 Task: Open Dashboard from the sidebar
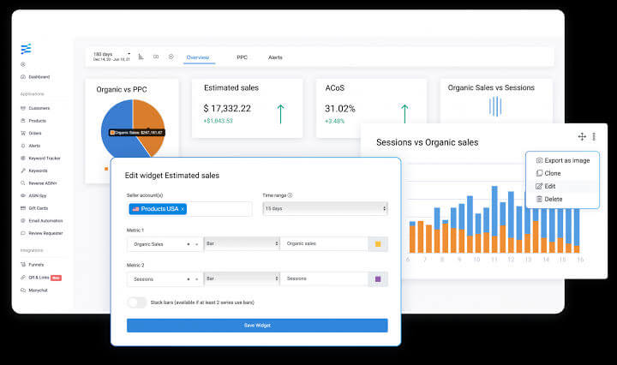point(35,77)
